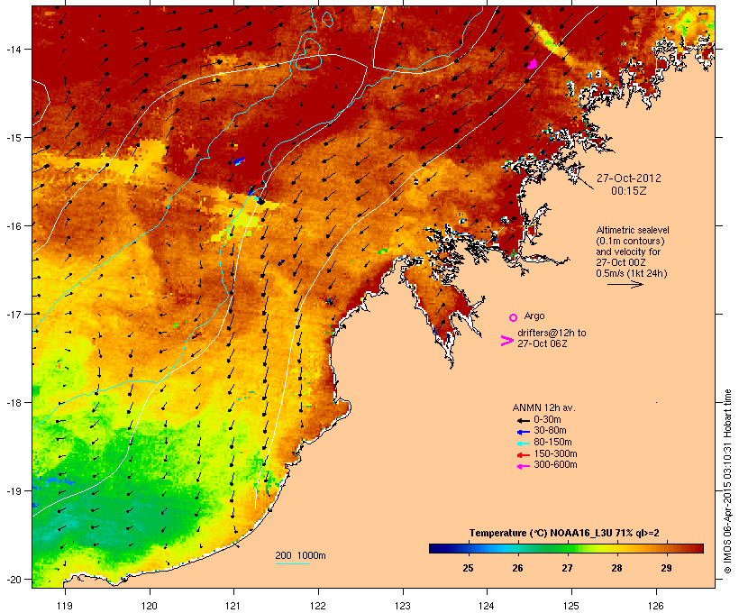Click the '0.5m/s (1kt 24h)' scale text
This screenshot has height=613, width=739.
(632, 273)
